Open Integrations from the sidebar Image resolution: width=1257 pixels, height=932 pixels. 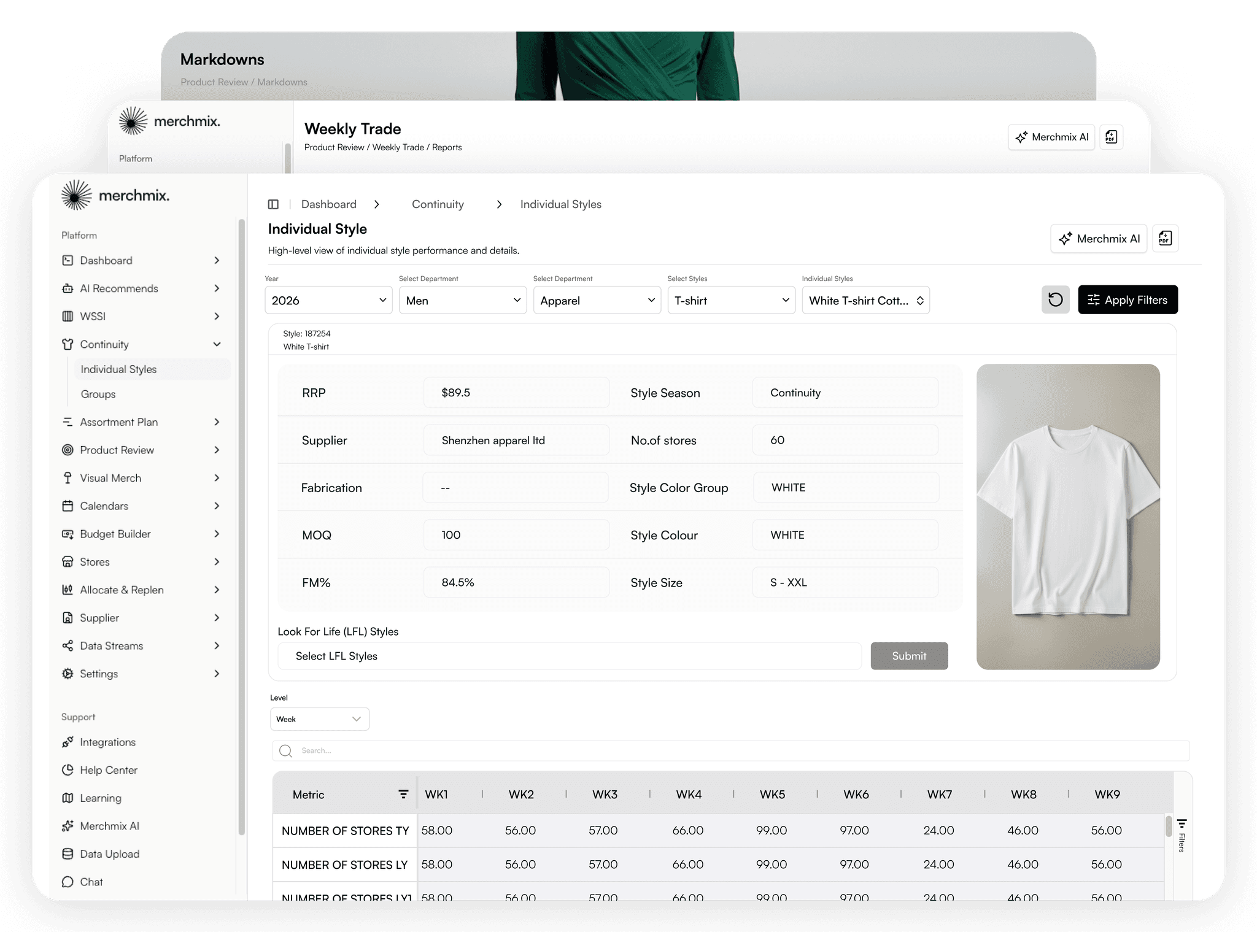click(107, 742)
